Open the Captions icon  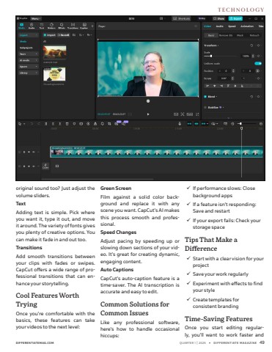84,26
